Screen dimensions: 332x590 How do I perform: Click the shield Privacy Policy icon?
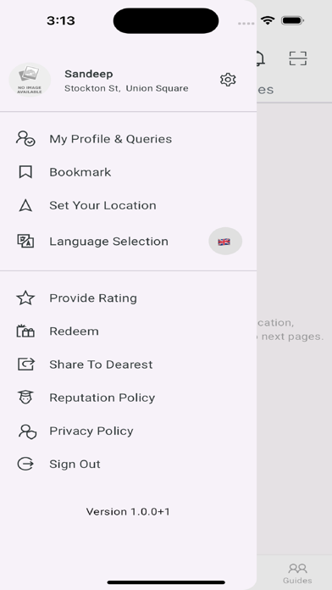click(27, 431)
